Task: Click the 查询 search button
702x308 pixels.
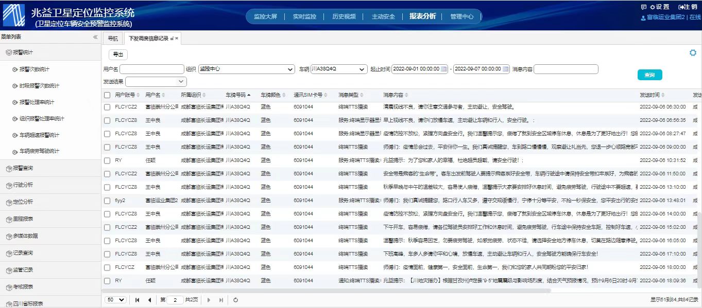Action: (649, 75)
